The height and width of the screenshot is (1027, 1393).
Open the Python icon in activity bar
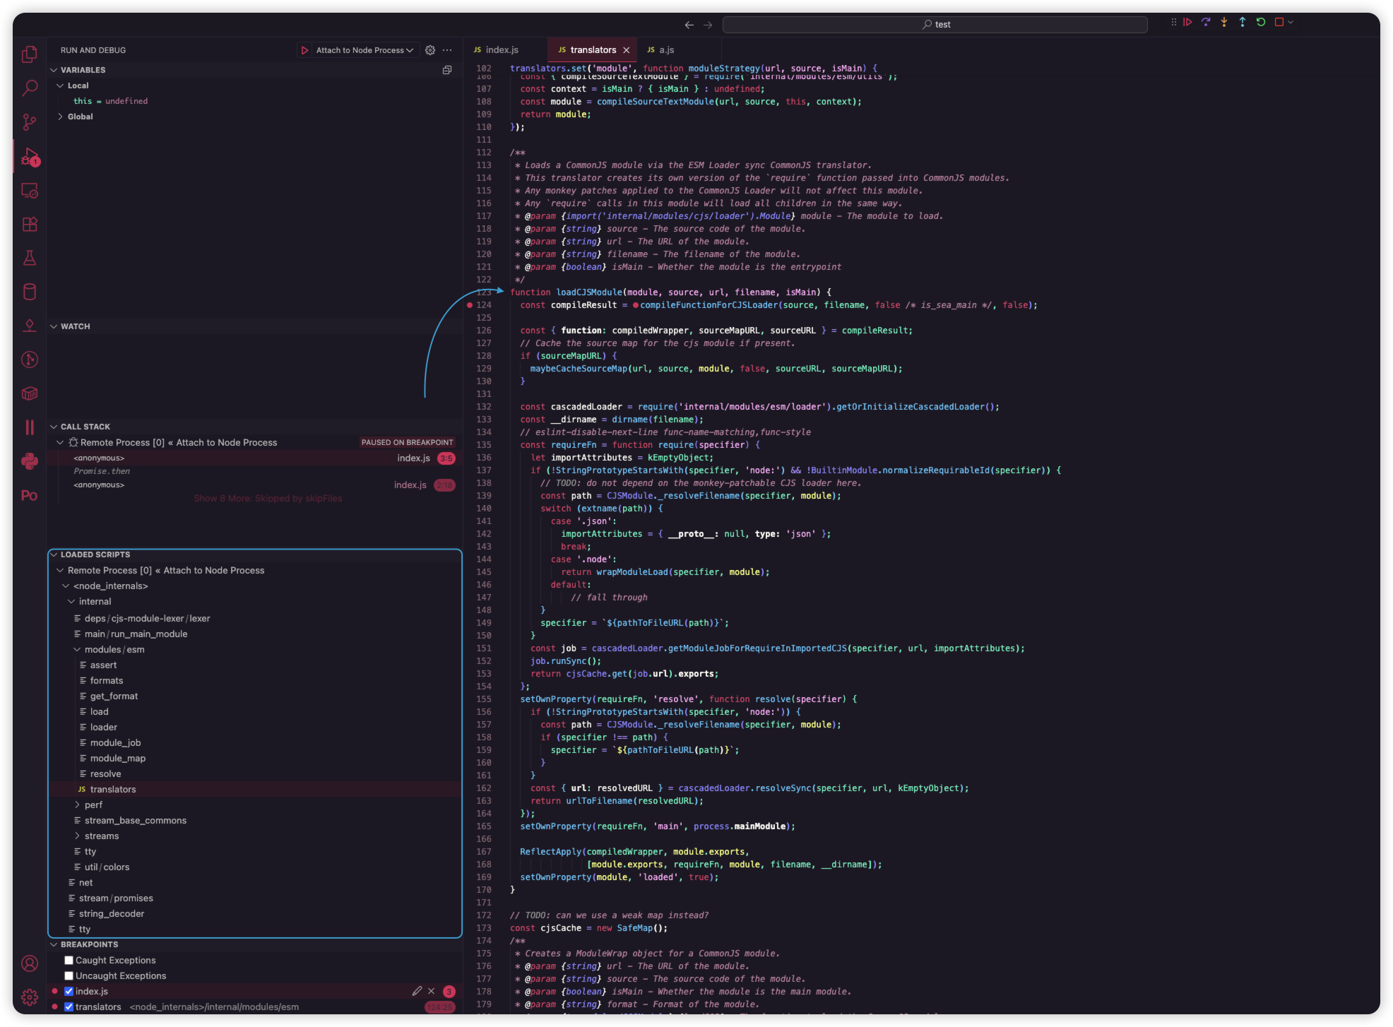30,461
